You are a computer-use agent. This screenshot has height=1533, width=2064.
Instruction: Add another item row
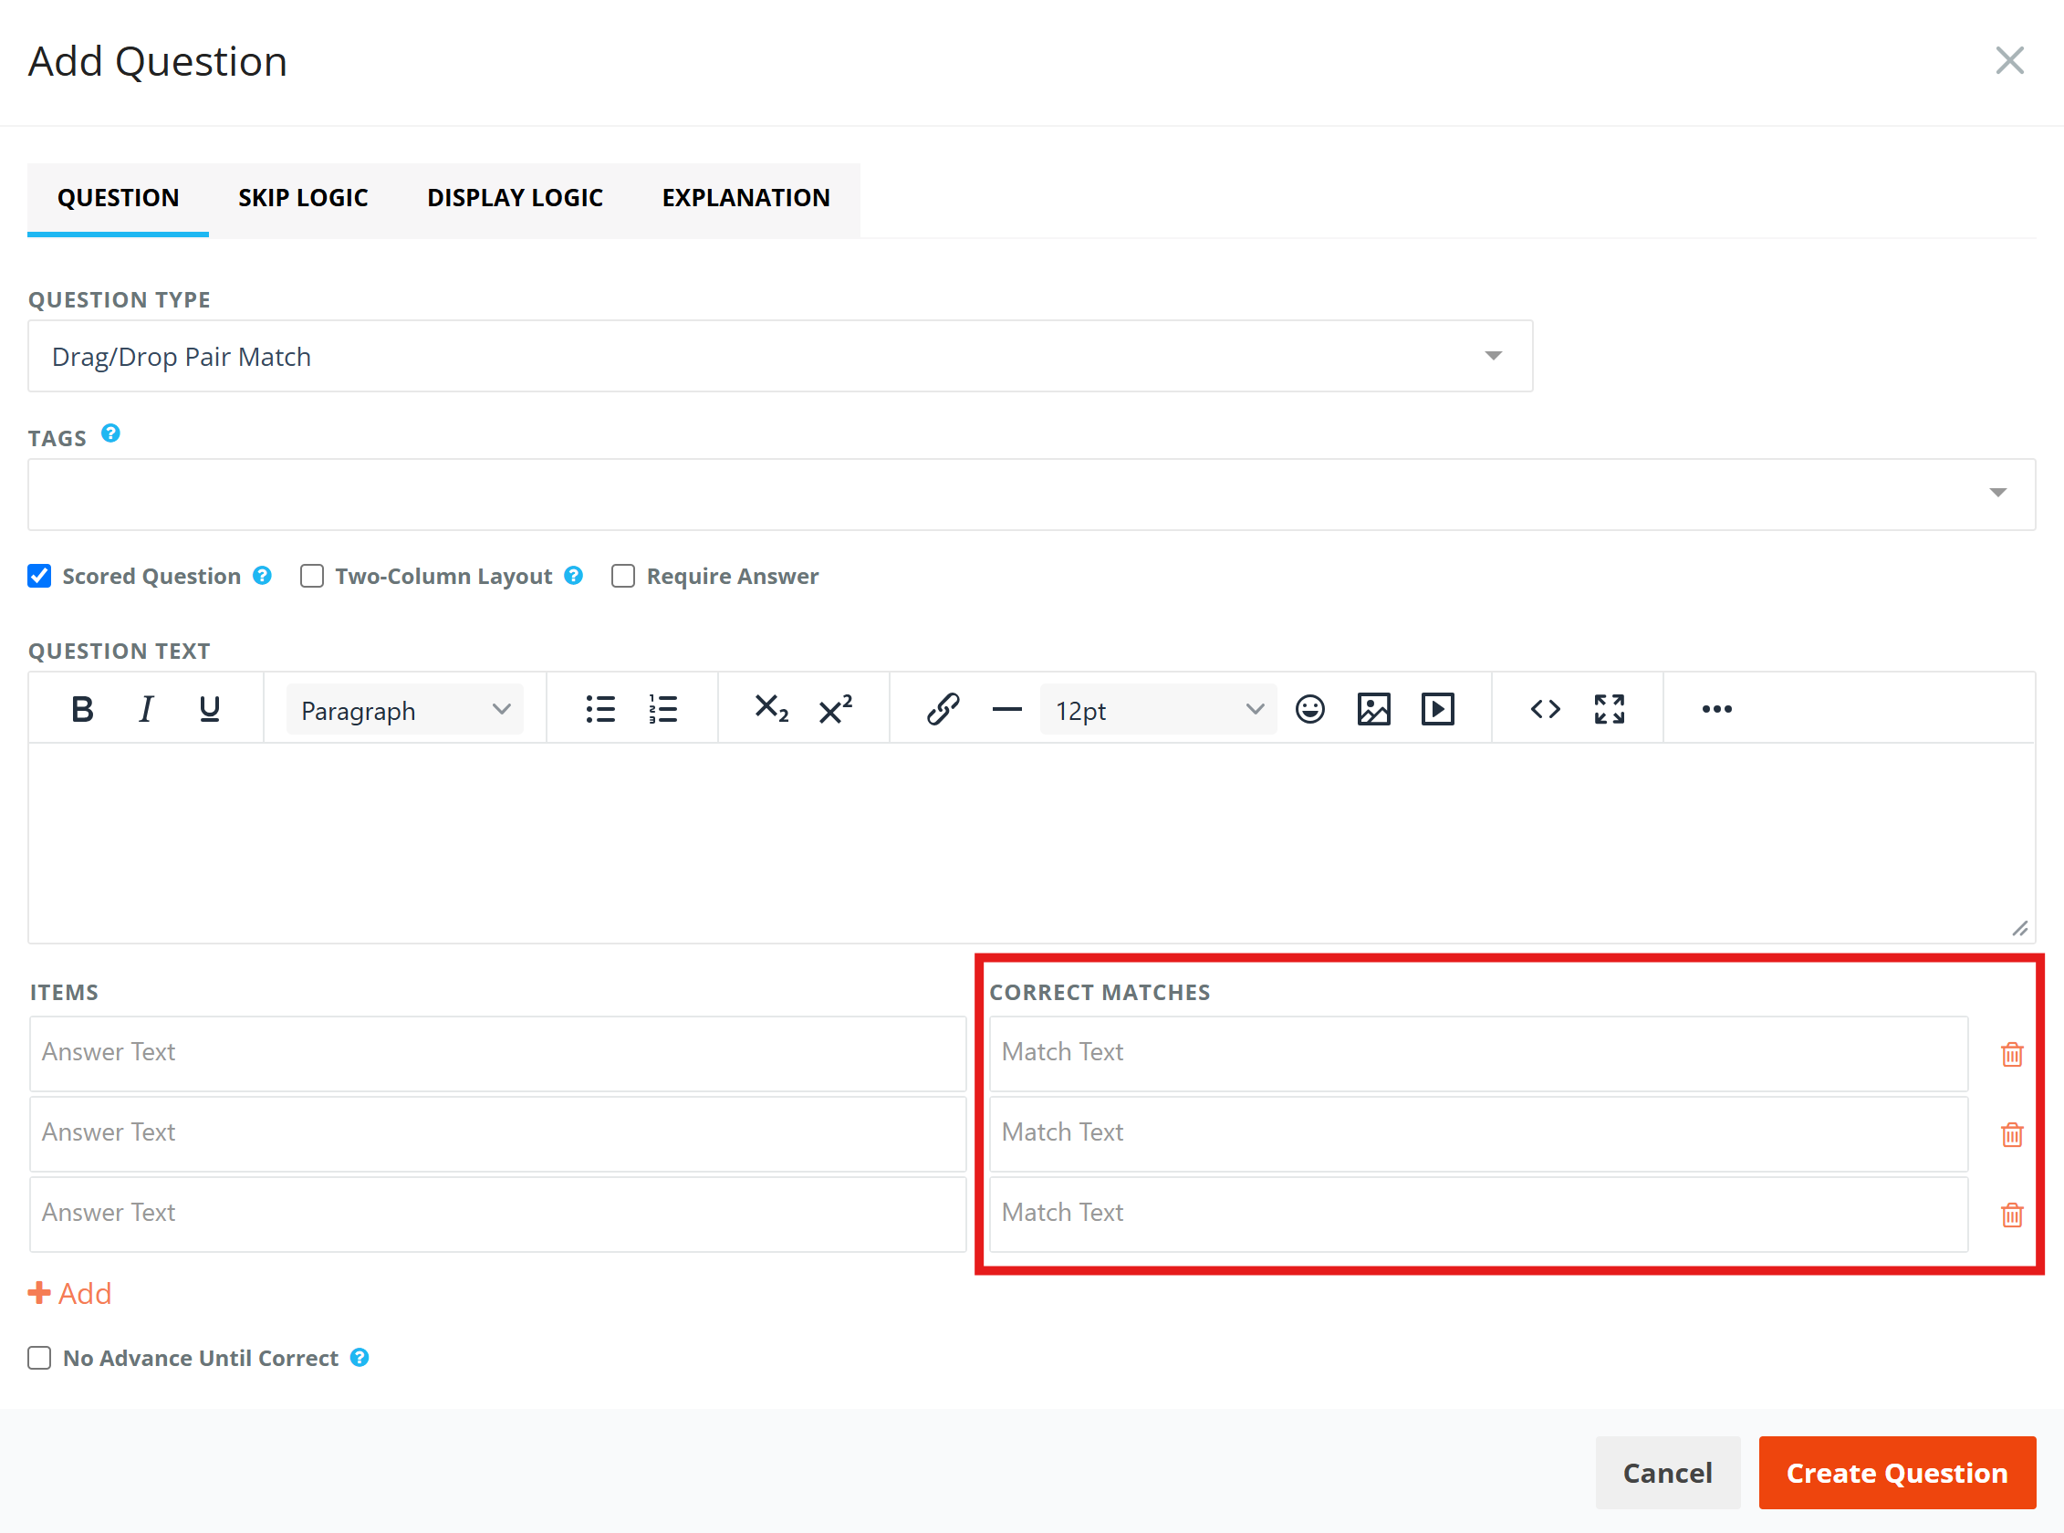[x=70, y=1294]
